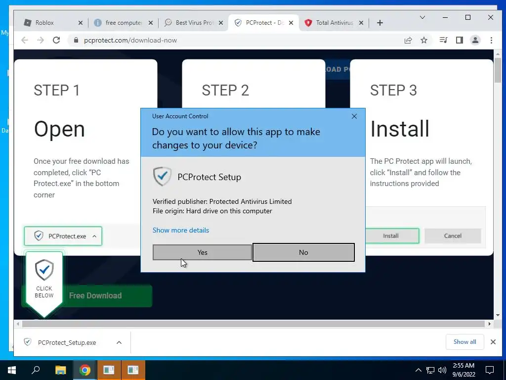The width and height of the screenshot is (506, 380).
Task: Open Show more details link
Action: click(x=181, y=230)
